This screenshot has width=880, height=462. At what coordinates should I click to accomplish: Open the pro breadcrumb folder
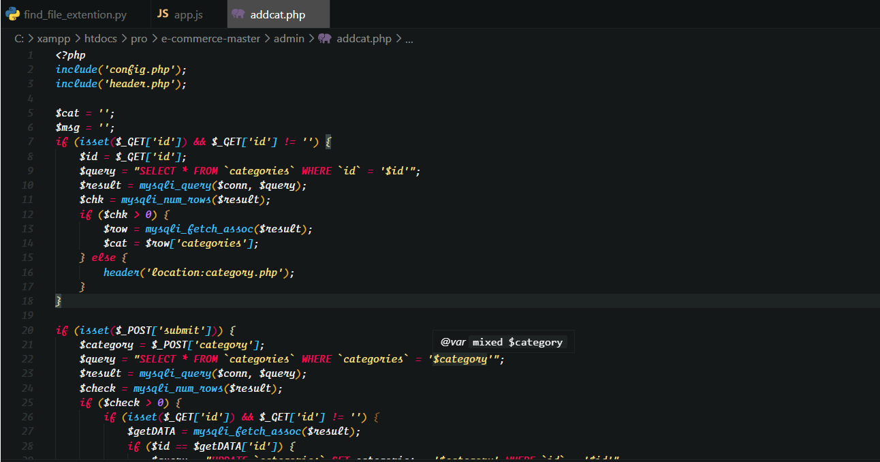[139, 39]
